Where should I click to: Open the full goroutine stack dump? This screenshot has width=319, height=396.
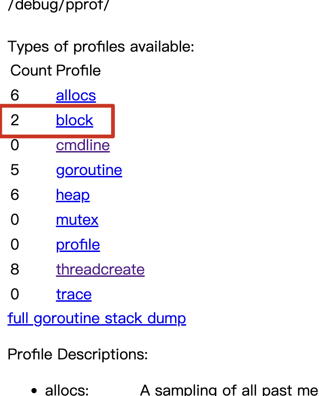click(x=97, y=319)
